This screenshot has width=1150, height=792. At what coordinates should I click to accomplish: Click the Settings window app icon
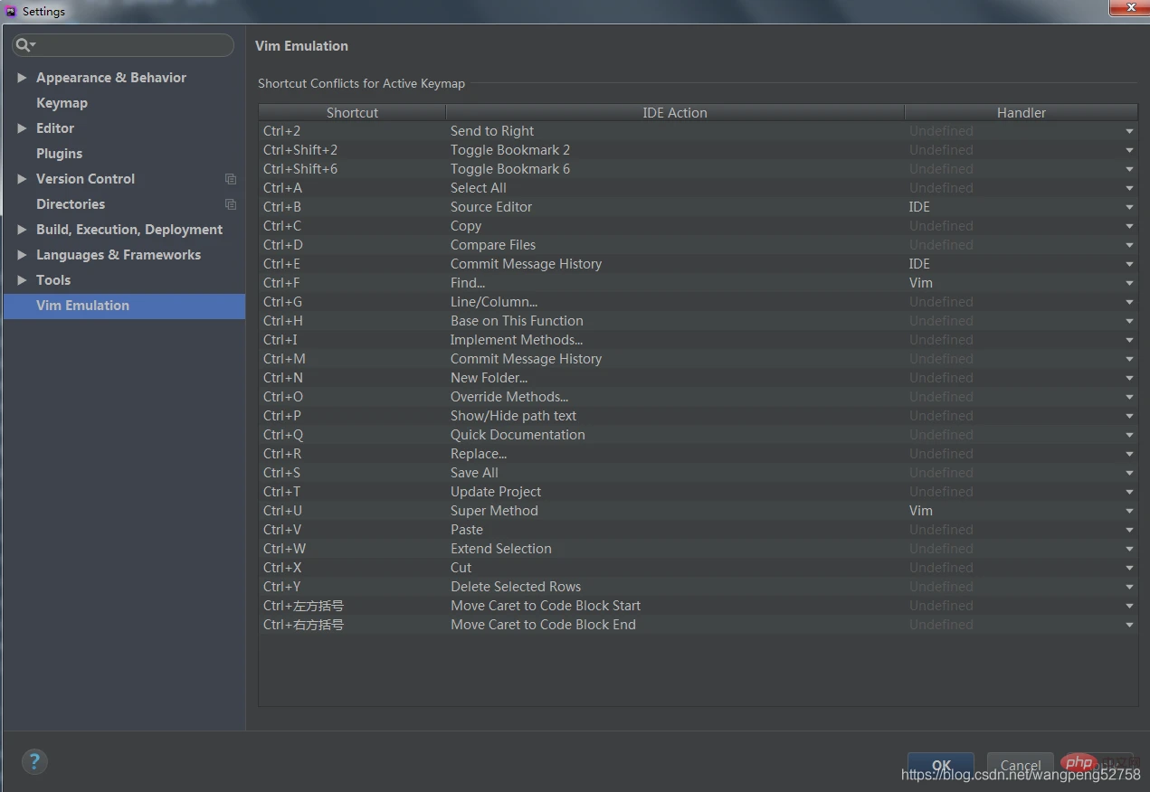coord(11,12)
